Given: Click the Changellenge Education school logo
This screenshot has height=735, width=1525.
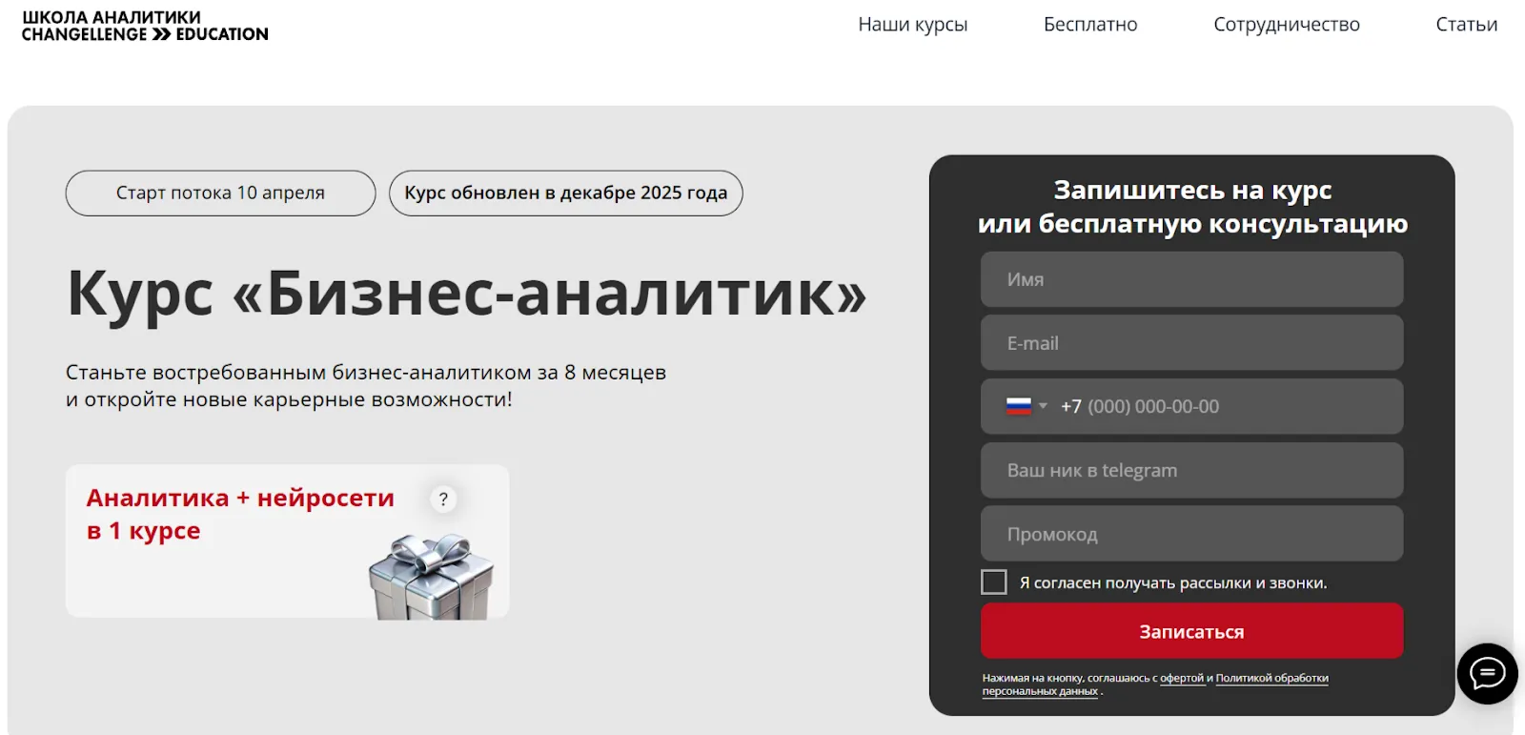Looking at the screenshot, I should click(145, 26).
